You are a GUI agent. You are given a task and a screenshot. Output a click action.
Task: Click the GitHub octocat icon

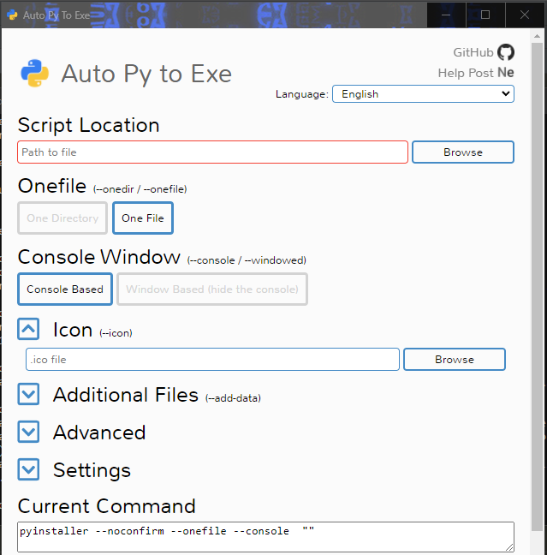506,52
